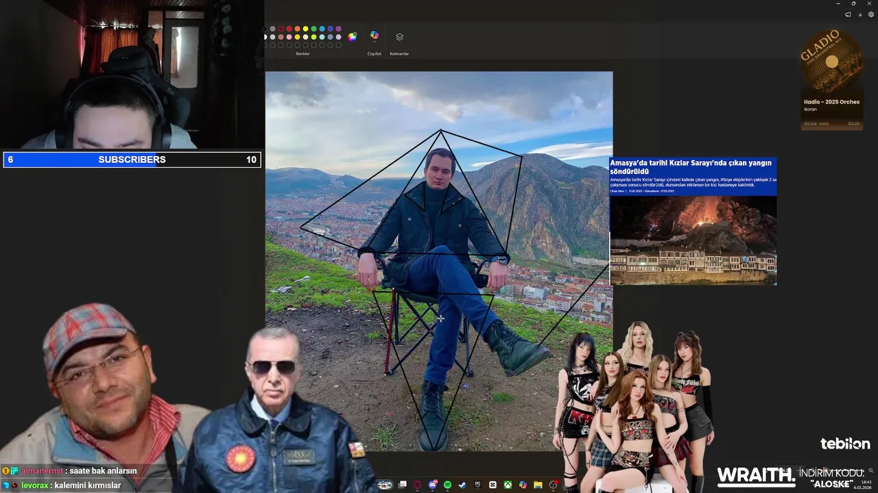Click the Gladio album cover art
The width and height of the screenshot is (878, 493).
click(831, 61)
